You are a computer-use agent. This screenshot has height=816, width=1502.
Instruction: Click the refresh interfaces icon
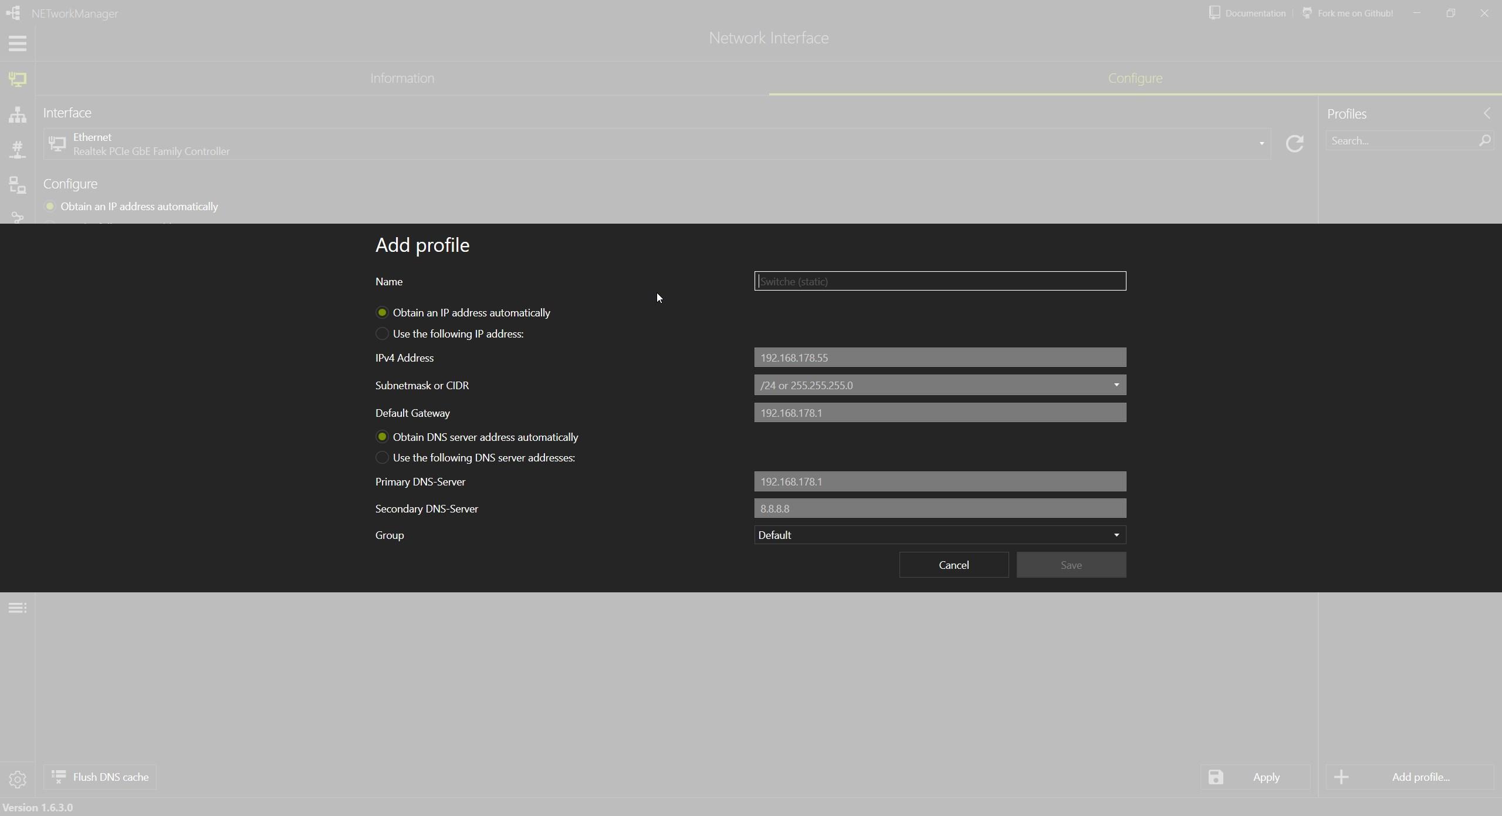point(1294,144)
